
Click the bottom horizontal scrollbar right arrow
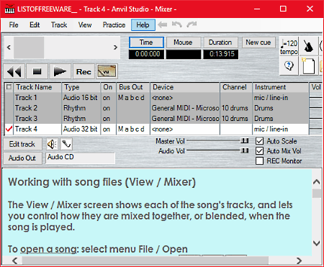[x=299, y=261]
